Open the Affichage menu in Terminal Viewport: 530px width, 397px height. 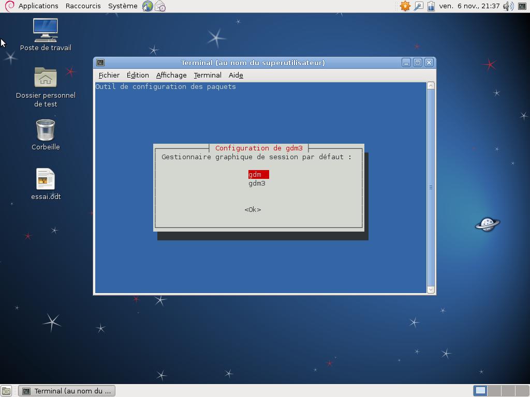pos(171,75)
